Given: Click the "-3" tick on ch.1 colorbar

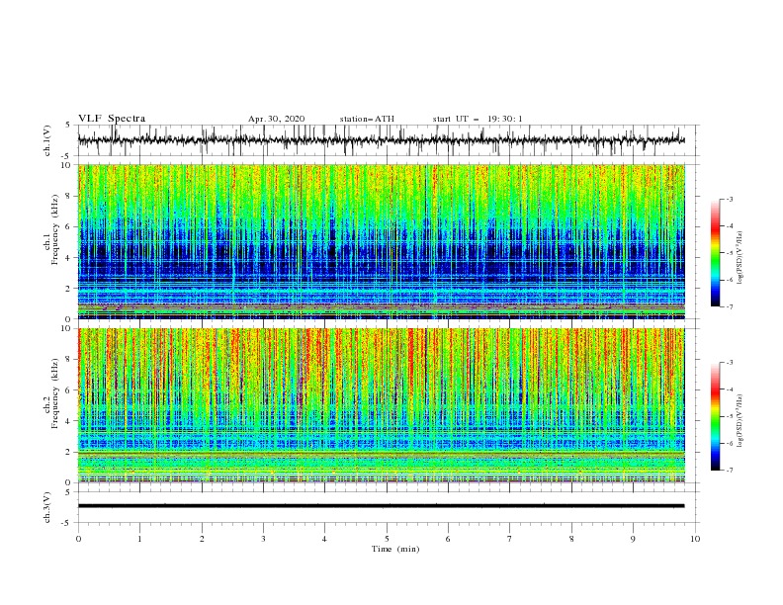Looking at the screenshot, I should 729,199.
